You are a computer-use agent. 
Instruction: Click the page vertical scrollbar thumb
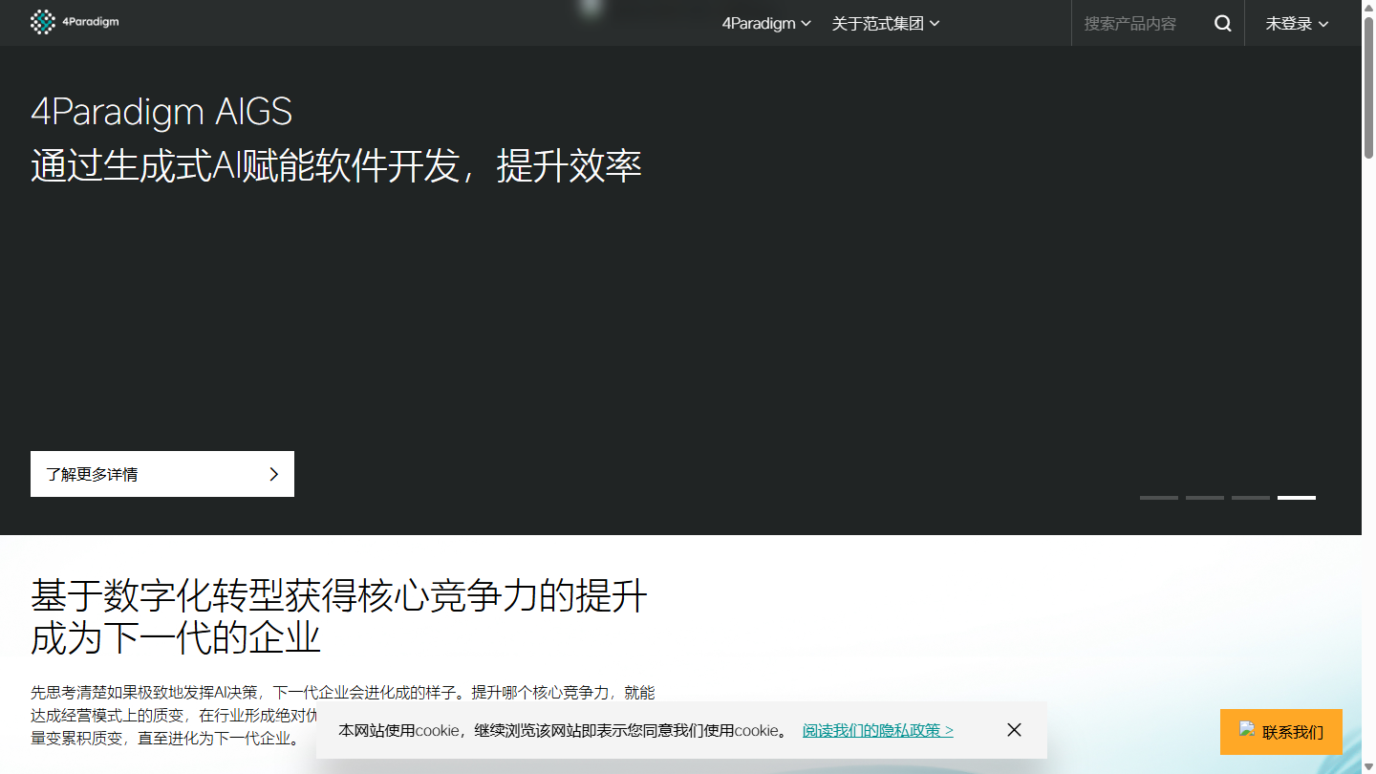tap(1368, 86)
